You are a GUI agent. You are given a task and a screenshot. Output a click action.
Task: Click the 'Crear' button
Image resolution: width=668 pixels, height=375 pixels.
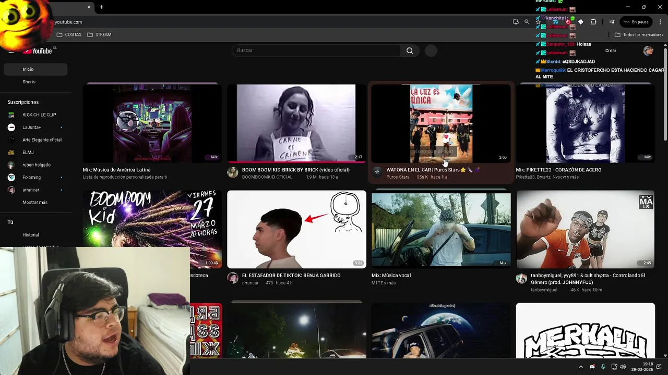611,51
